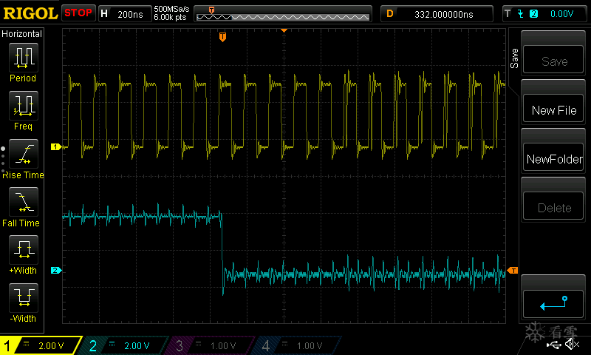This screenshot has height=355, width=591.
Task: Click the red STOP status indicator
Action: click(x=78, y=13)
